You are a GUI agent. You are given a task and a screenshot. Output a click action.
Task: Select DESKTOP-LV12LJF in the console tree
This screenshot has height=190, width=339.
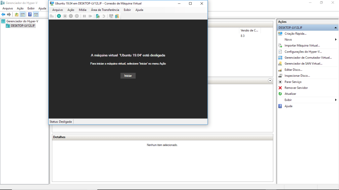pyautogui.click(x=23, y=26)
